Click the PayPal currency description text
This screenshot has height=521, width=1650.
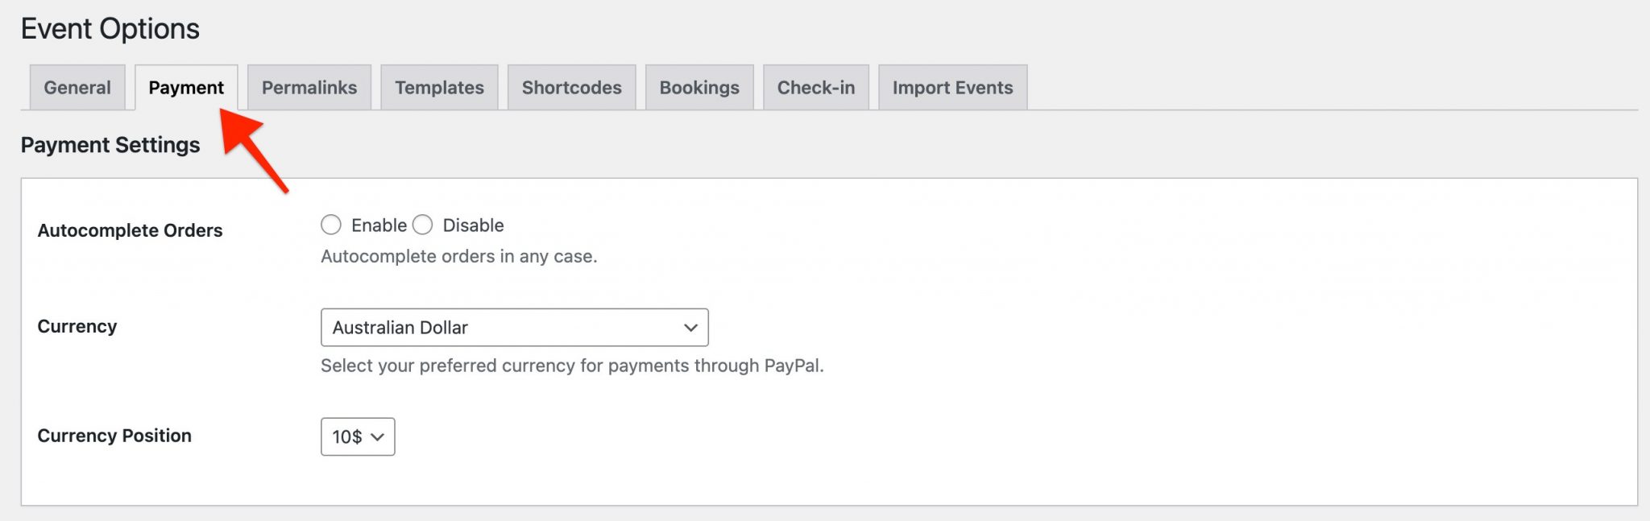pos(572,366)
